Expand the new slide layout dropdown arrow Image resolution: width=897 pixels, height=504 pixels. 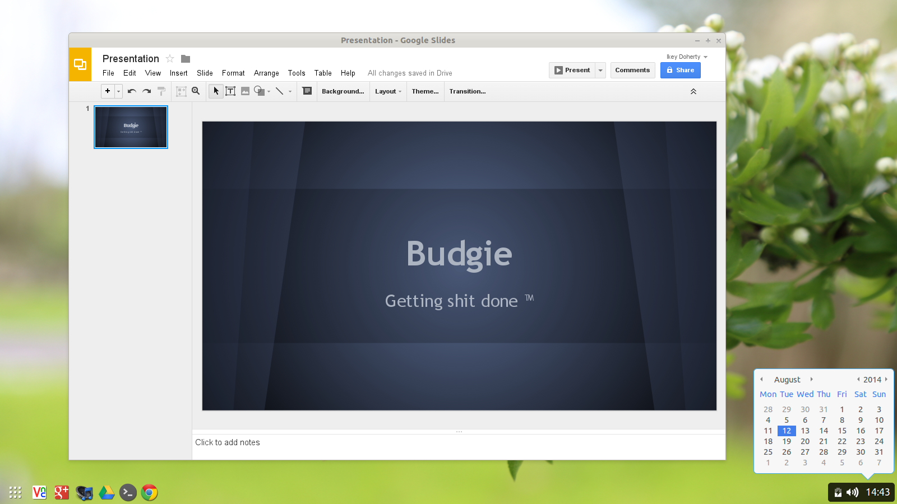click(118, 91)
